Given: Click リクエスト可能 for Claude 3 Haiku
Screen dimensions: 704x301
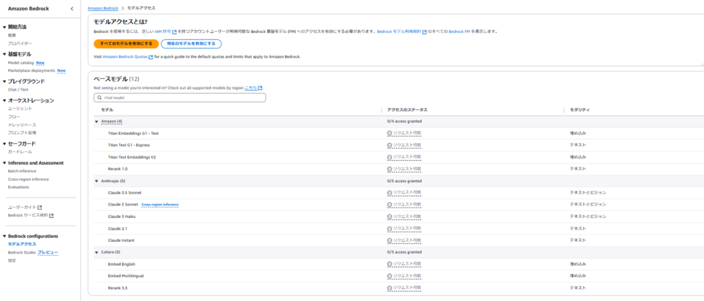Looking at the screenshot, I should pyautogui.click(x=407, y=216).
